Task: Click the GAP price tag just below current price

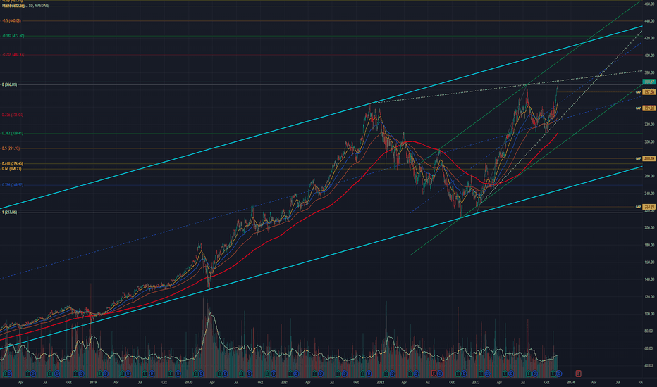Action: tap(649, 92)
